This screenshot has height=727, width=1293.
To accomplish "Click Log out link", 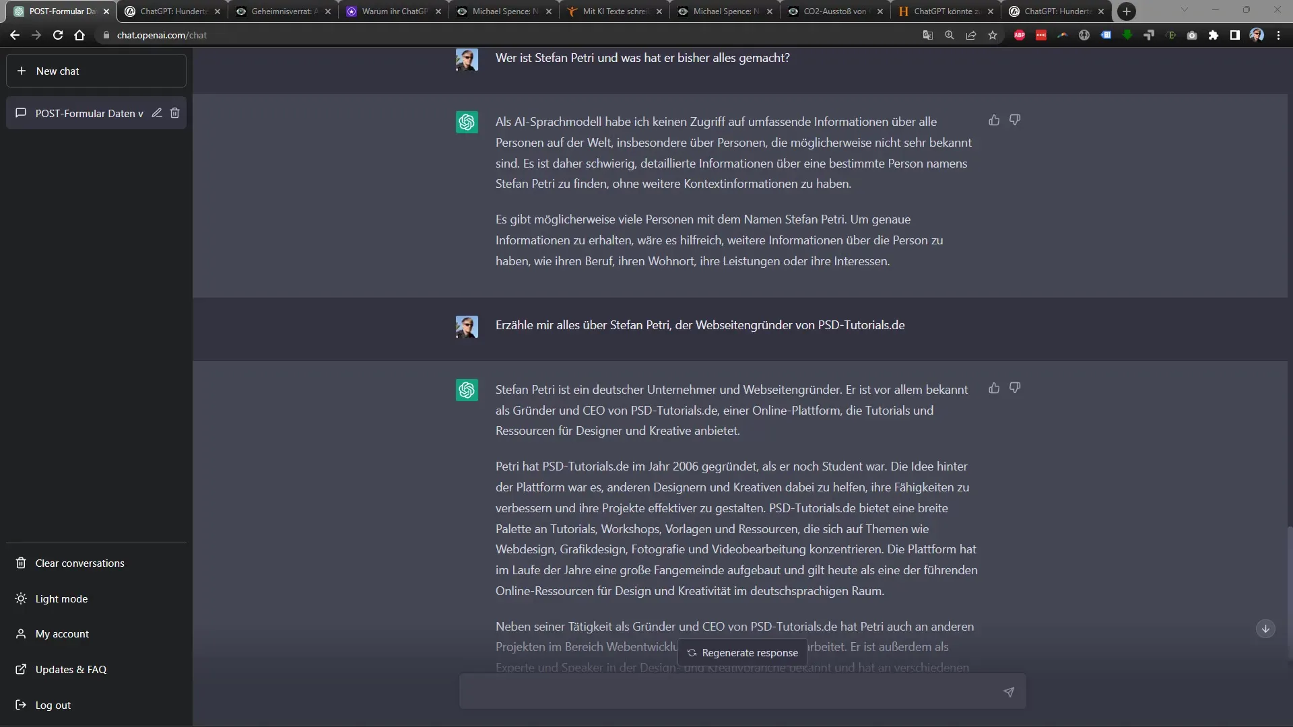I will (53, 704).
